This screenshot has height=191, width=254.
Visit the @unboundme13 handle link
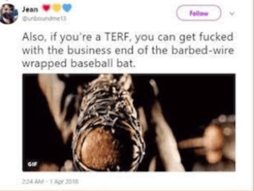(x=44, y=19)
